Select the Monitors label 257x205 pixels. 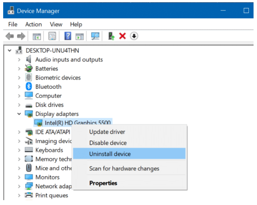(x=47, y=177)
